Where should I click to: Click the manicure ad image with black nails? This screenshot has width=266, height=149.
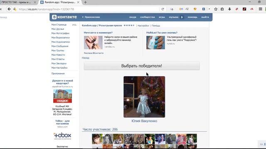tap(93, 43)
